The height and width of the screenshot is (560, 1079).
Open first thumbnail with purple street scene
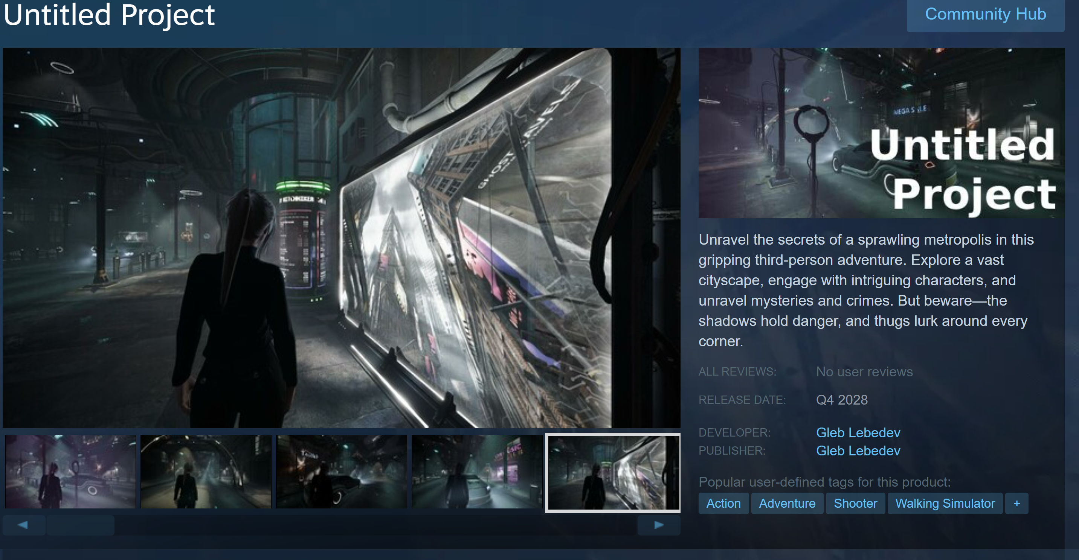tap(70, 472)
